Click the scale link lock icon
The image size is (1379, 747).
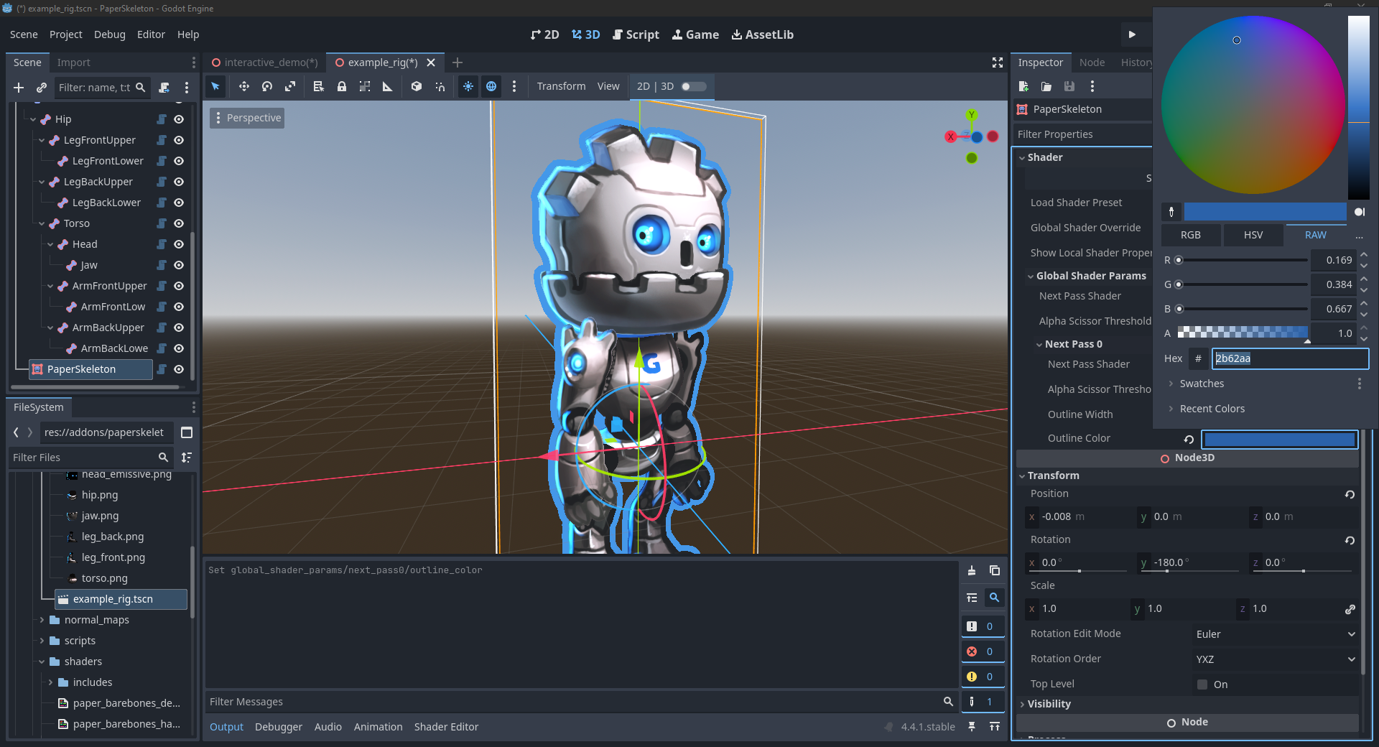(1350, 609)
